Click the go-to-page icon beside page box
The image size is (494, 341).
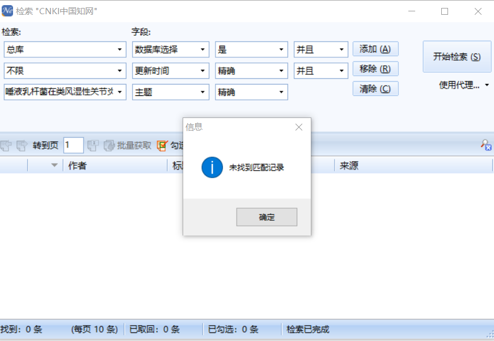pyautogui.click(x=93, y=146)
